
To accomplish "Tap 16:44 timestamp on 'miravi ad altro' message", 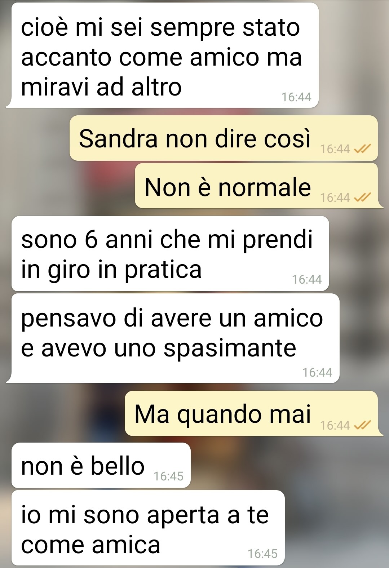I will pyautogui.click(x=296, y=97).
